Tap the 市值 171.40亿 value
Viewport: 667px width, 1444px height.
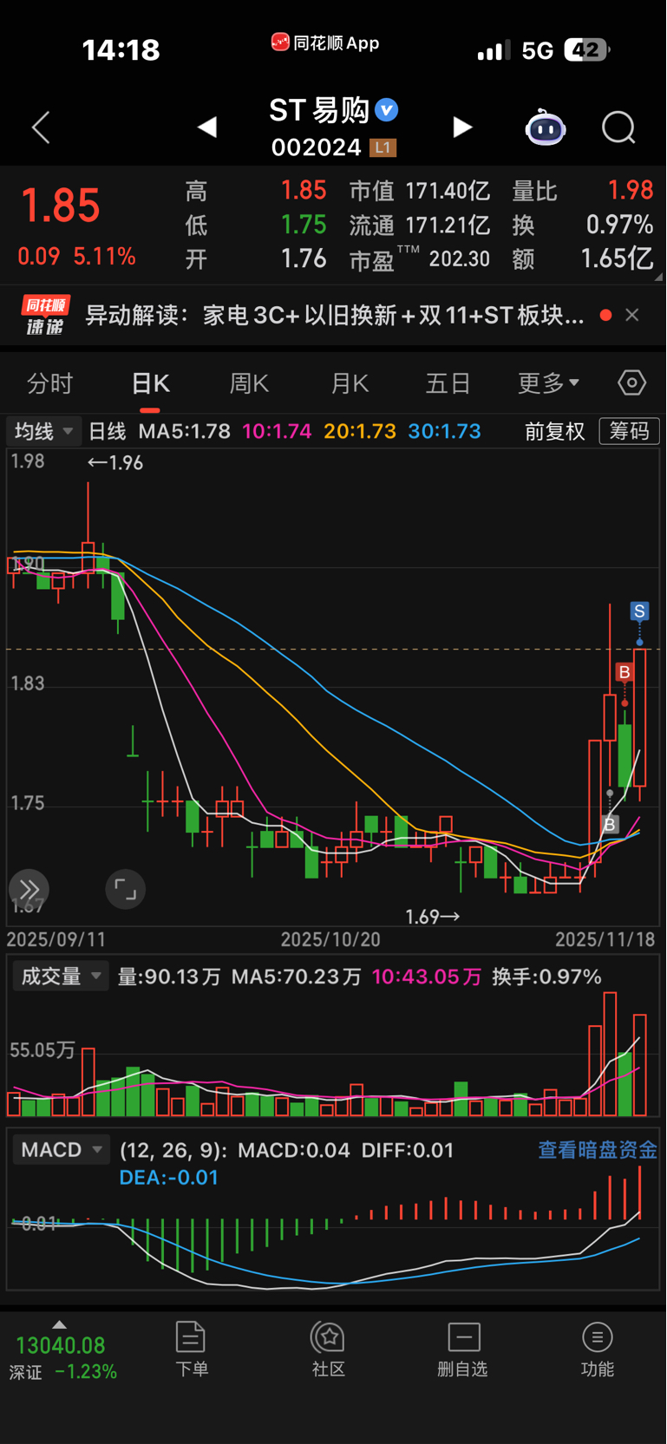[420, 191]
